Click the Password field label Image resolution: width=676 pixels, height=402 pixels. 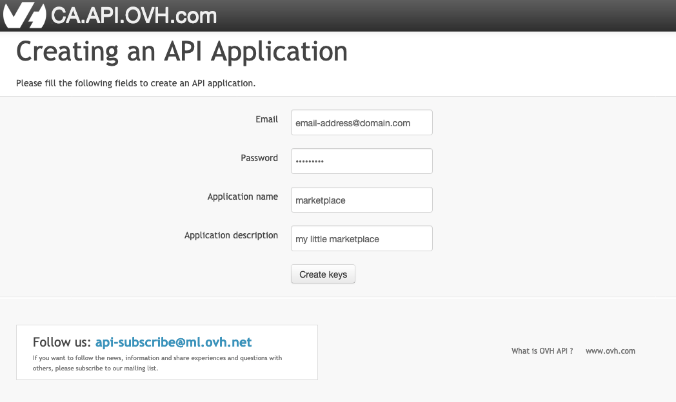pos(259,158)
